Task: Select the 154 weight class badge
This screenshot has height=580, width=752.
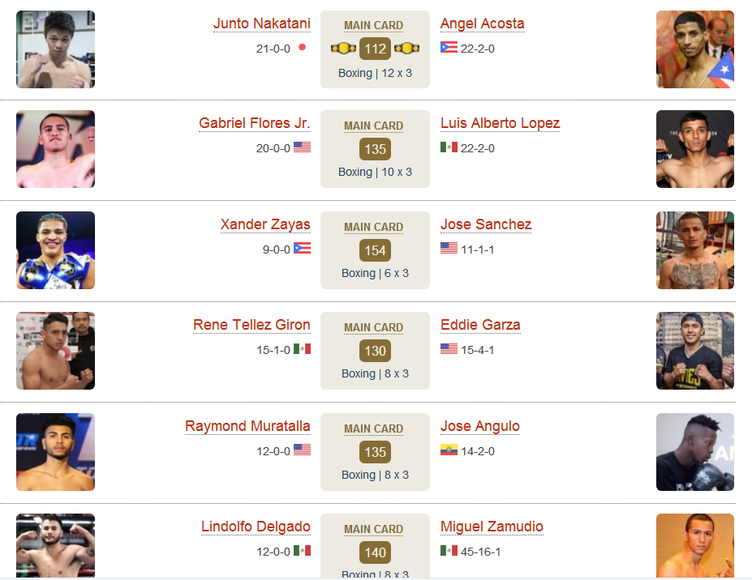Action: pyautogui.click(x=375, y=250)
